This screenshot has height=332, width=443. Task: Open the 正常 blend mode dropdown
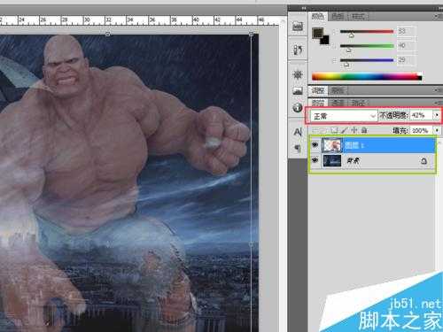coord(344,116)
